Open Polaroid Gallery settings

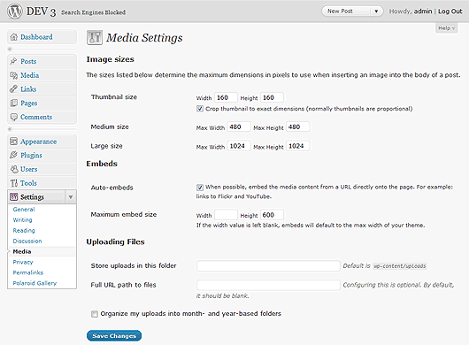click(x=35, y=283)
